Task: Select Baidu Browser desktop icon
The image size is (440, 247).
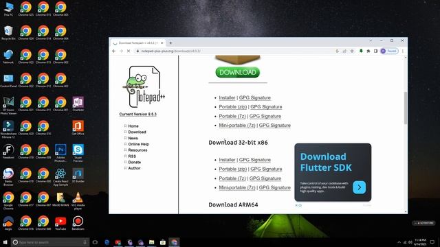Action: [8, 177]
